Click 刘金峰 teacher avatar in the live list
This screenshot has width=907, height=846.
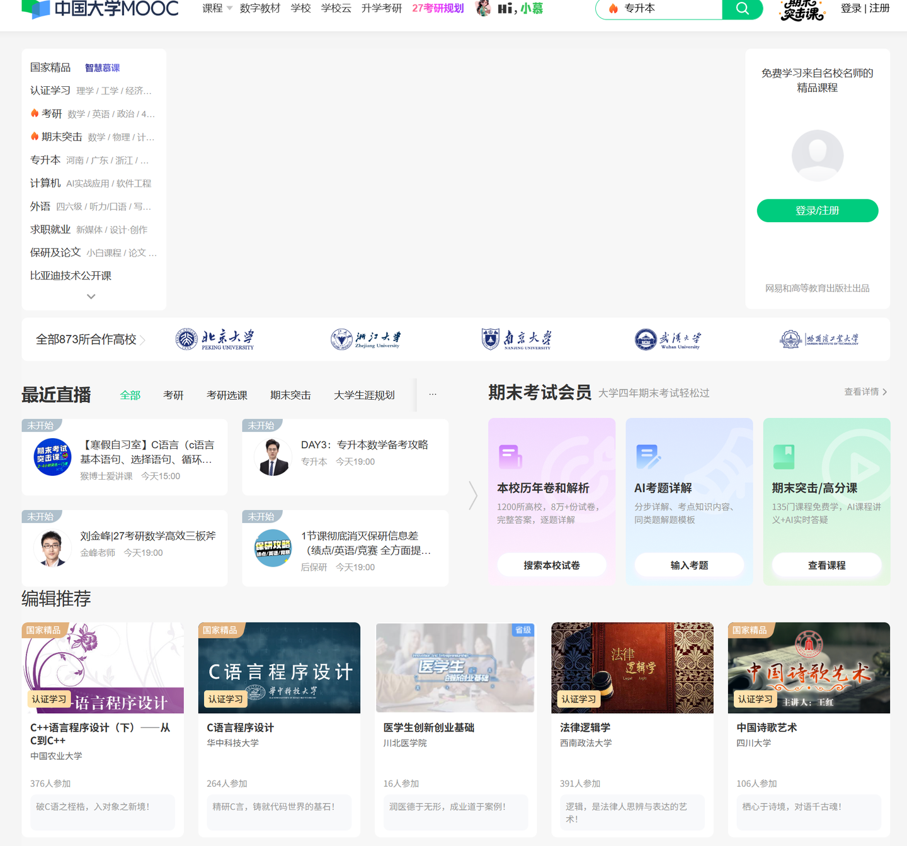click(x=52, y=548)
